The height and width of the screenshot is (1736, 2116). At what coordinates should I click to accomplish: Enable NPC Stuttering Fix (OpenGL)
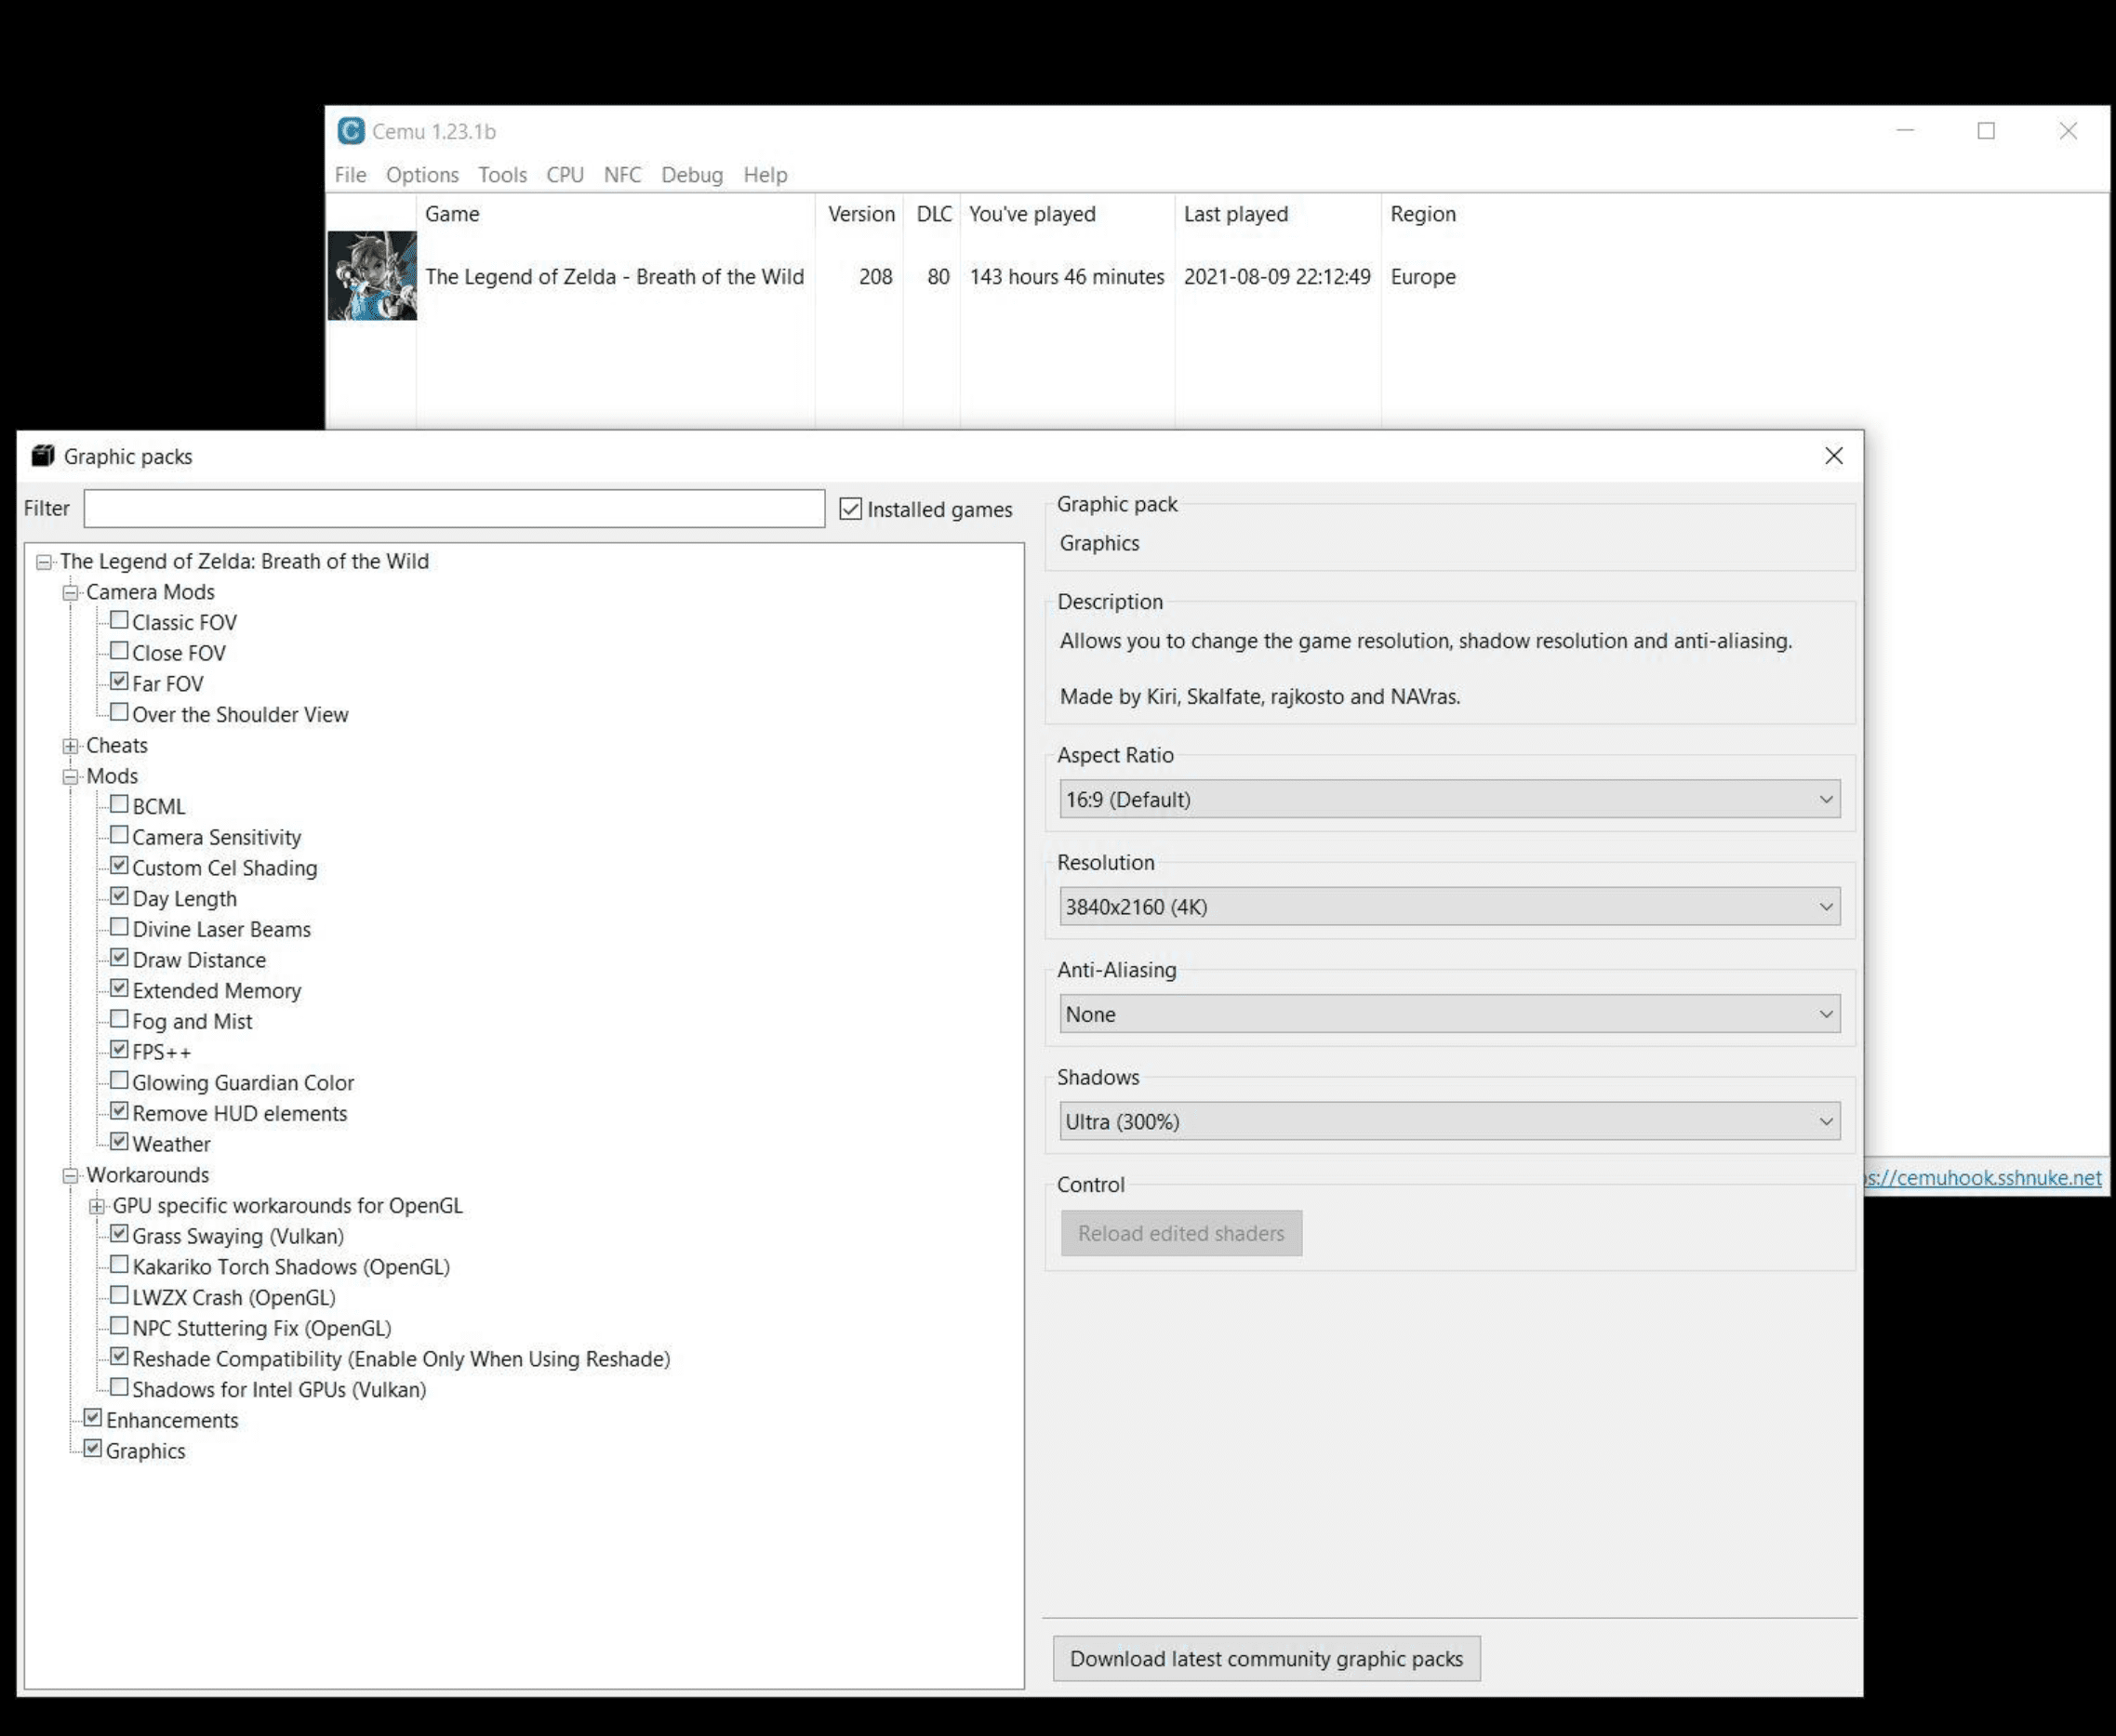(x=119, y=1326)
